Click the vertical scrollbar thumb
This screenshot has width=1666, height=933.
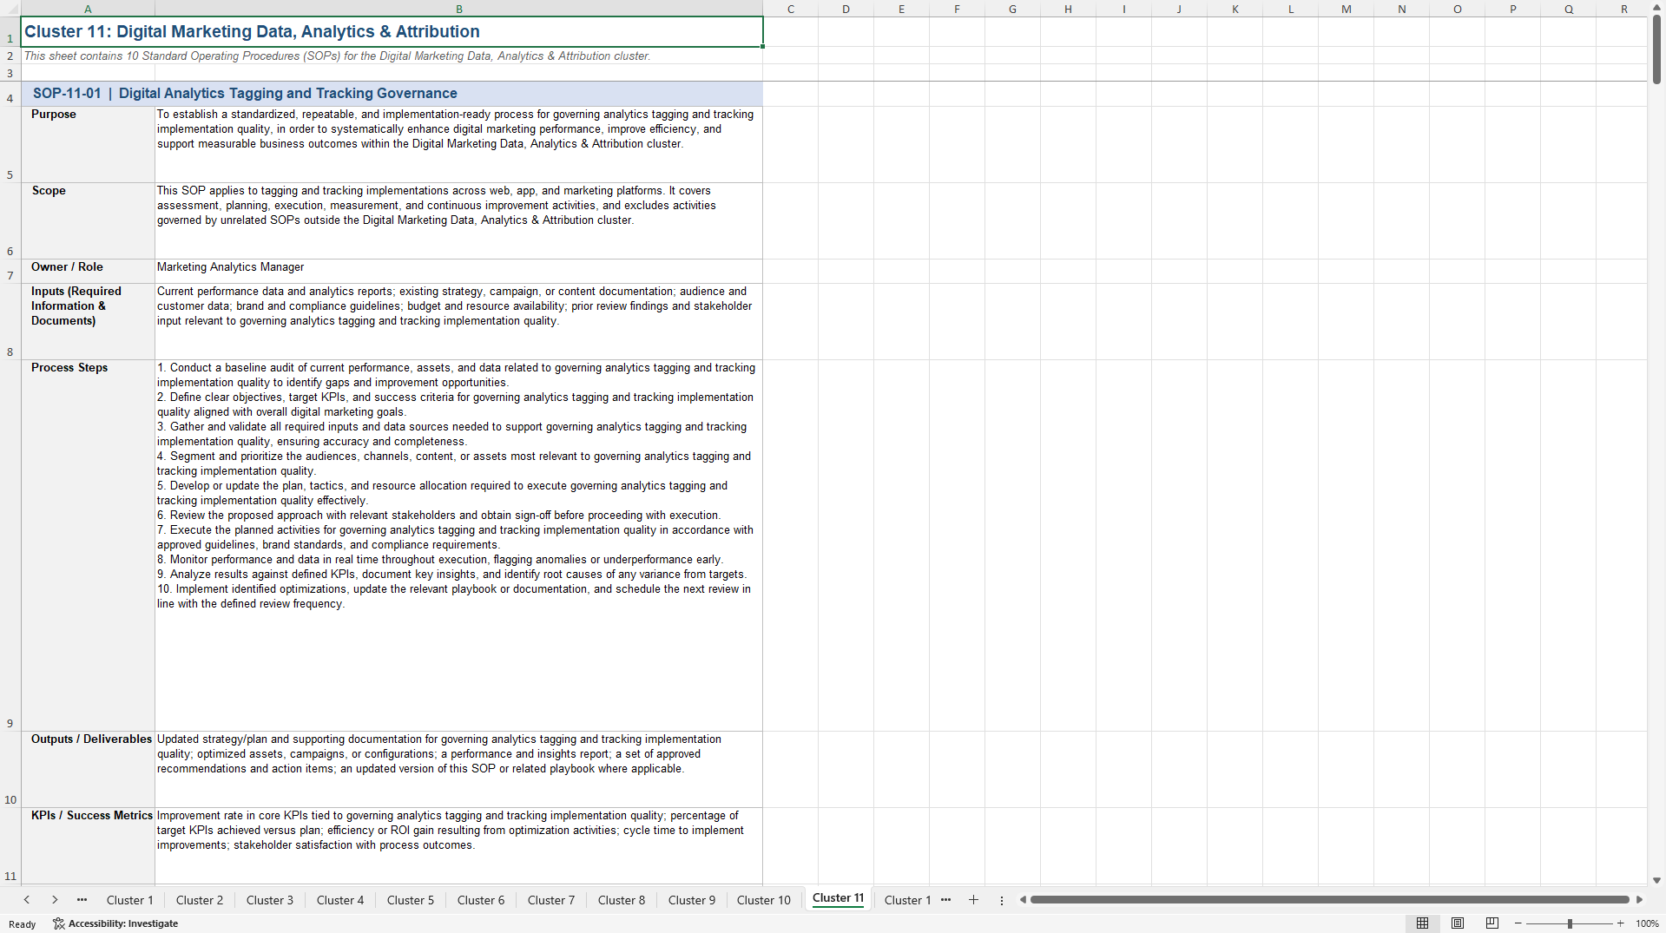[1656, 49]
